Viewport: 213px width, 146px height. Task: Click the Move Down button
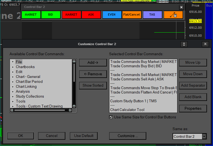(193, 74)
